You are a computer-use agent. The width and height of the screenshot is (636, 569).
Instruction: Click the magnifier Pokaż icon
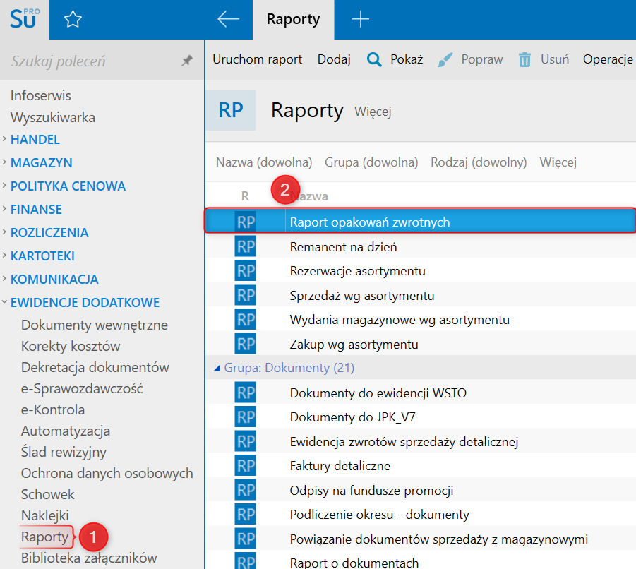pyautogui.click(x=374, y=59)
